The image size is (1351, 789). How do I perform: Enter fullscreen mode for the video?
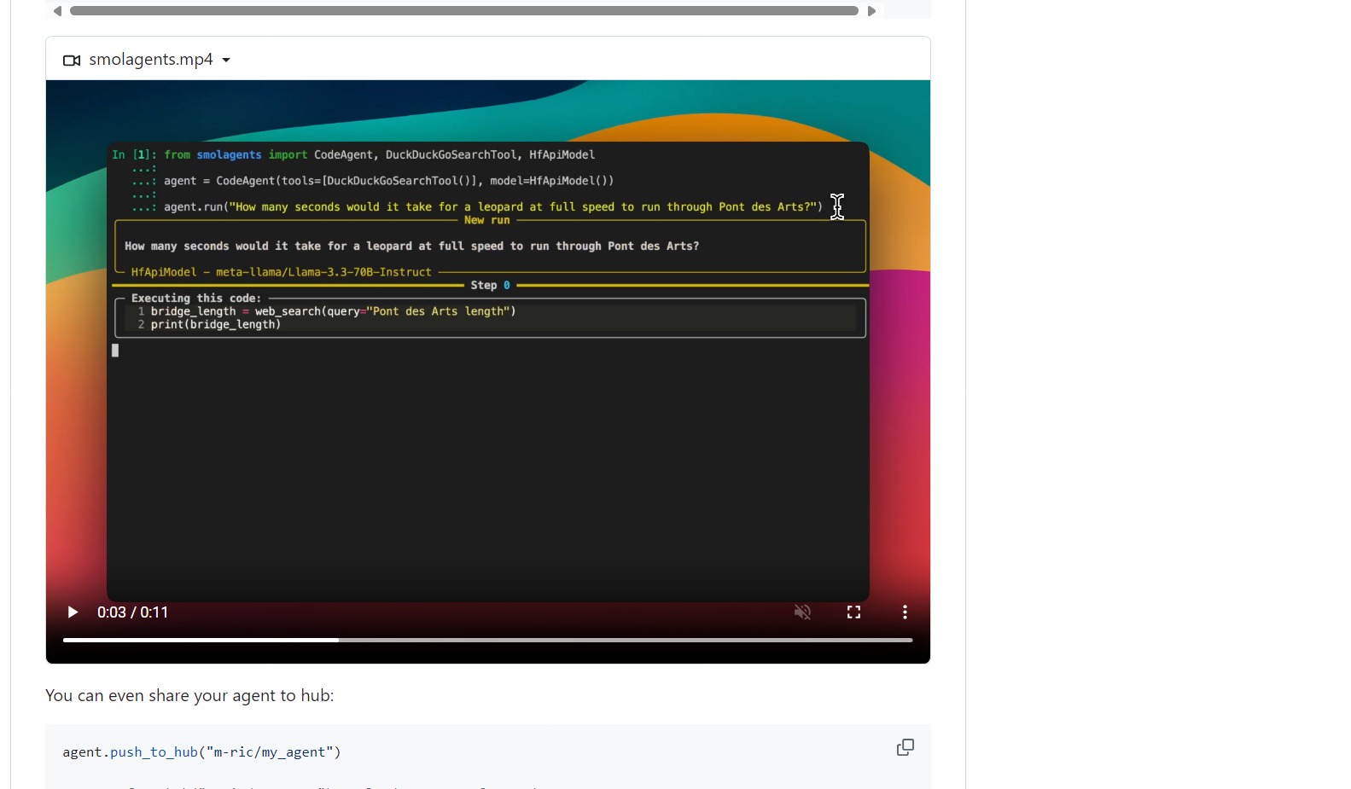click(x=853, y=612)
